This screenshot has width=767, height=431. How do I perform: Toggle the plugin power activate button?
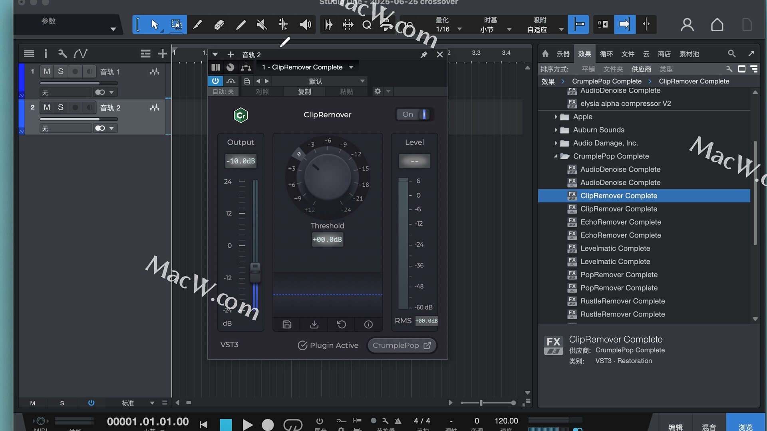pyautogui.click(x=215, y=81)
